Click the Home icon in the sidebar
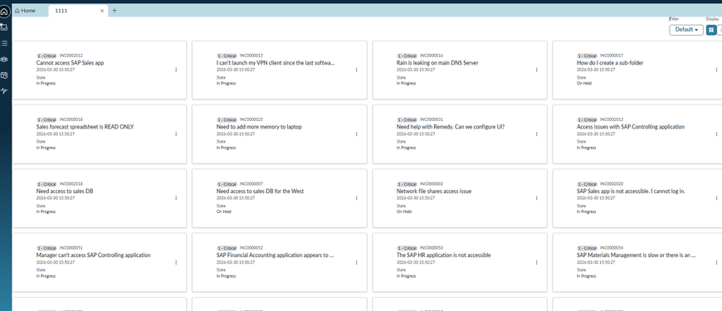The height and width of the screenshot is (311, 722). click(x=5, y=11)
